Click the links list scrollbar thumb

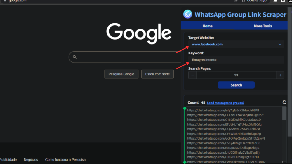pos(284,114)
